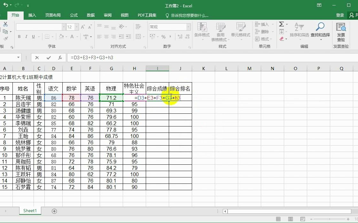Click the Fill Color bucket icon

(60, 36)
